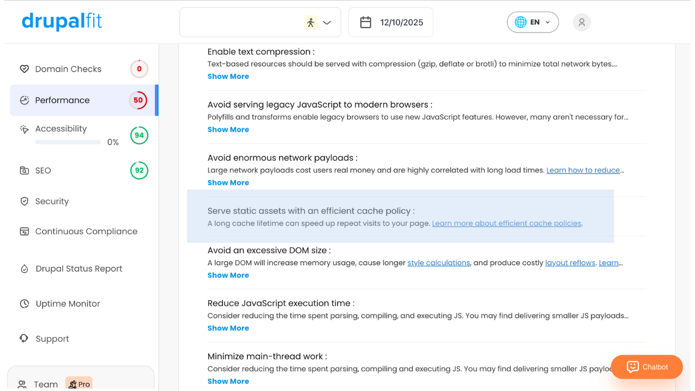This screenshot has height=391, width=695.
Task: Click the Performance gauge icon
Action: pyautogui.click(x=24, y=100)
